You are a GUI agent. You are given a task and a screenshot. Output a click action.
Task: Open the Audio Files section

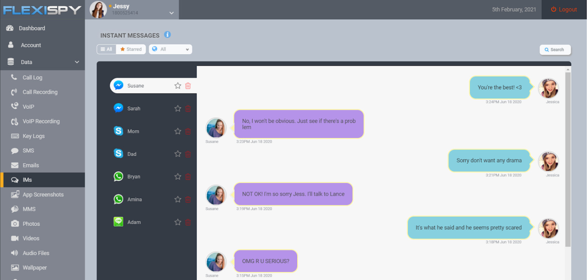click(36, 253)
